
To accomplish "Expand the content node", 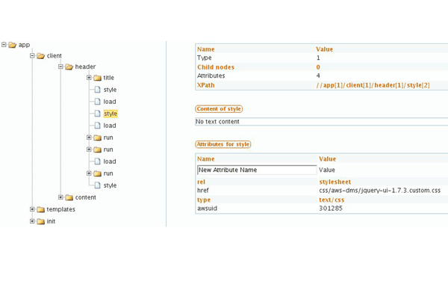I will [x=60, y=197].
